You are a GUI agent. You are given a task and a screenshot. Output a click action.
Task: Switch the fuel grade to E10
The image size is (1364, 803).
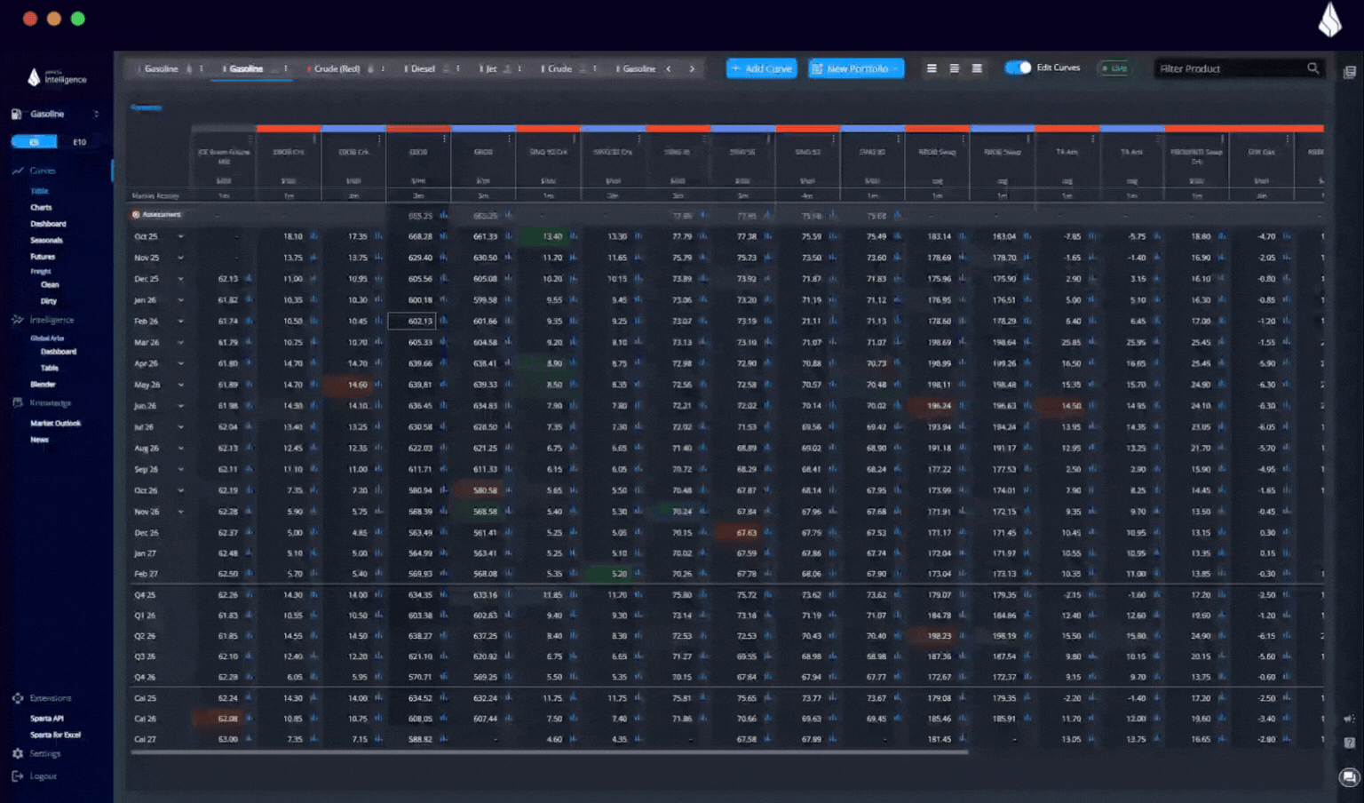pos(80,142)
